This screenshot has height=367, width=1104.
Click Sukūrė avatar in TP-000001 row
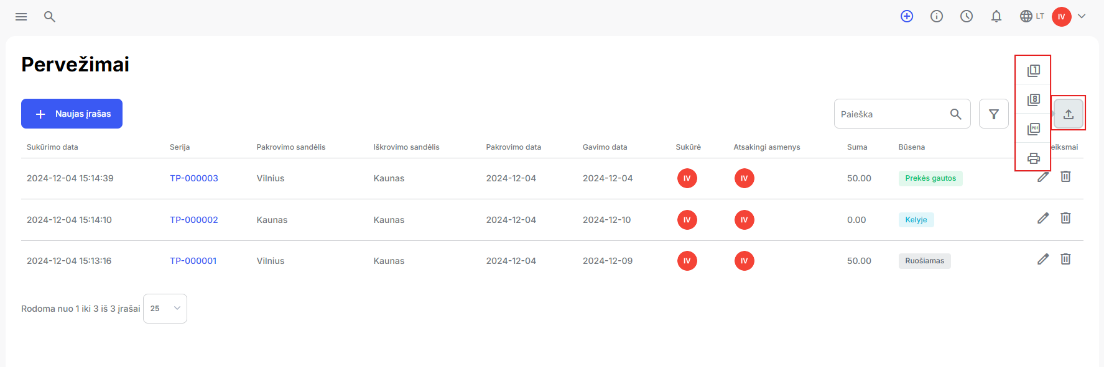(687, 261)
